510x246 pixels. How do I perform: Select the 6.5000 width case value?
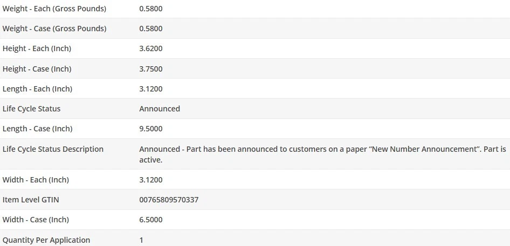[x=150, y=220]
